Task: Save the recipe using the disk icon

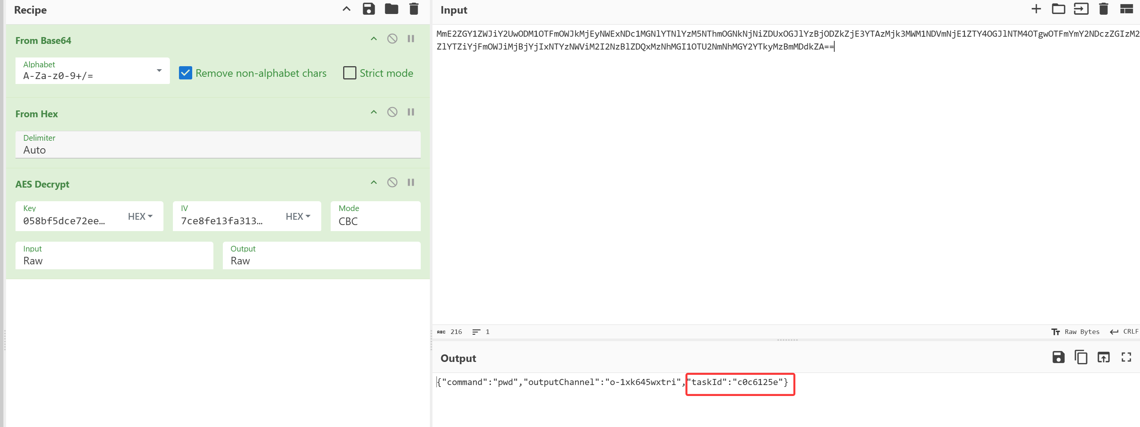Action: pyautogui.click(x=368, y=9)
